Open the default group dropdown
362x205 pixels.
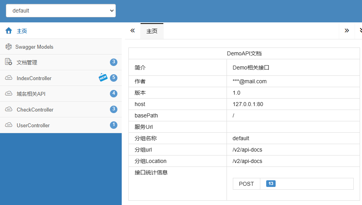coord(61,11)
